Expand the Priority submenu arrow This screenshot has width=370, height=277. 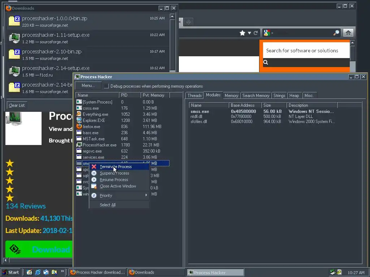coord(146,195)
